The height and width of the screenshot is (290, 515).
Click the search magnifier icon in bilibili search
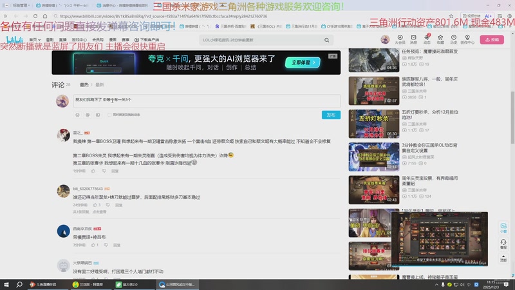(326, 40)
